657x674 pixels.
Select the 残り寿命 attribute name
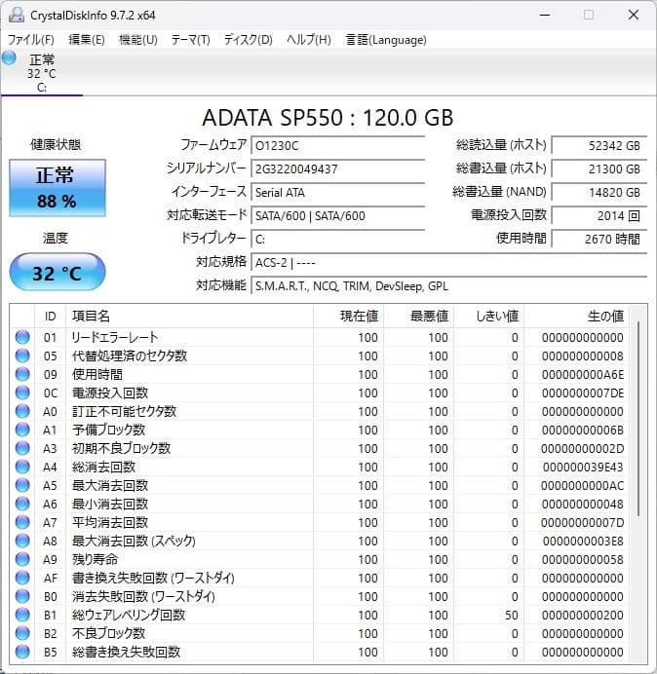coord(96,559)
